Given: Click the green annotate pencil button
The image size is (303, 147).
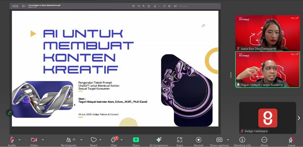Looking at the screenshot, I should [9, 113].
